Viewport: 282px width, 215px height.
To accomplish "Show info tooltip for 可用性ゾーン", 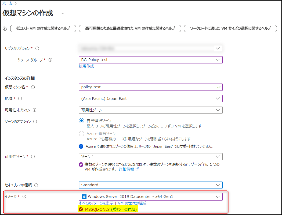I will point(33,157).
